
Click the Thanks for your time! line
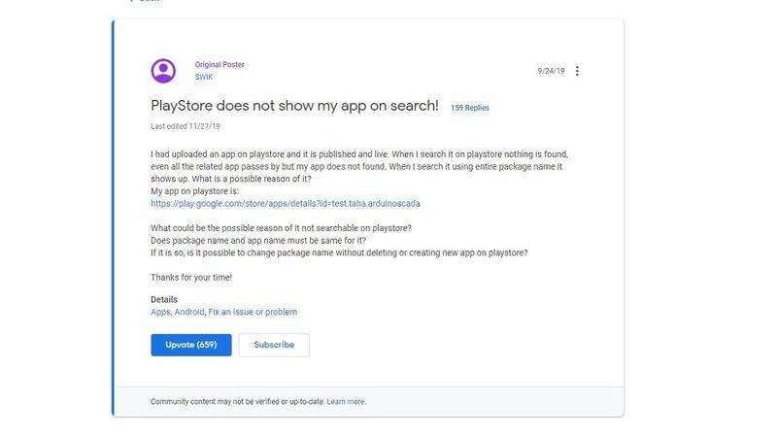[x=191, y=278]
